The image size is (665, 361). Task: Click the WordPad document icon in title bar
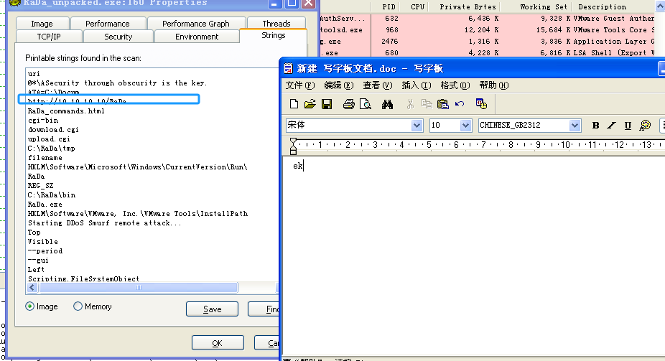[289, 68]
